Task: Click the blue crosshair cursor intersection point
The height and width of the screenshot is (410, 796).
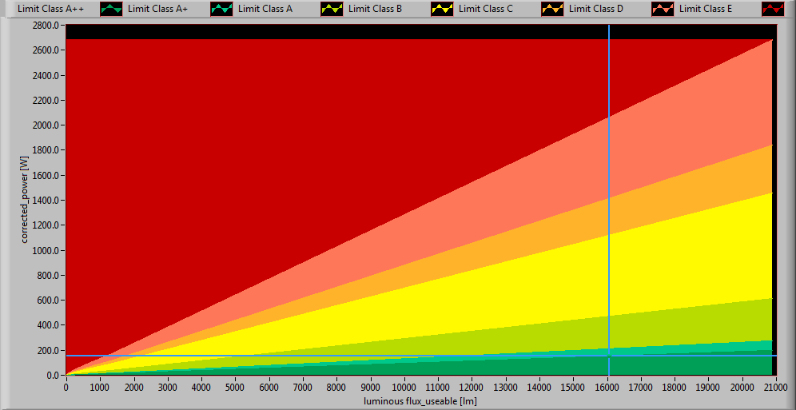Action: [x=609, y=356]
